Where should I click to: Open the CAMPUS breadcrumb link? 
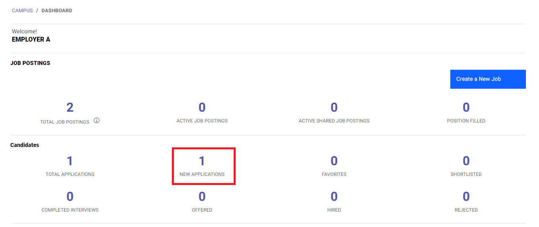[x=22, y=11]
